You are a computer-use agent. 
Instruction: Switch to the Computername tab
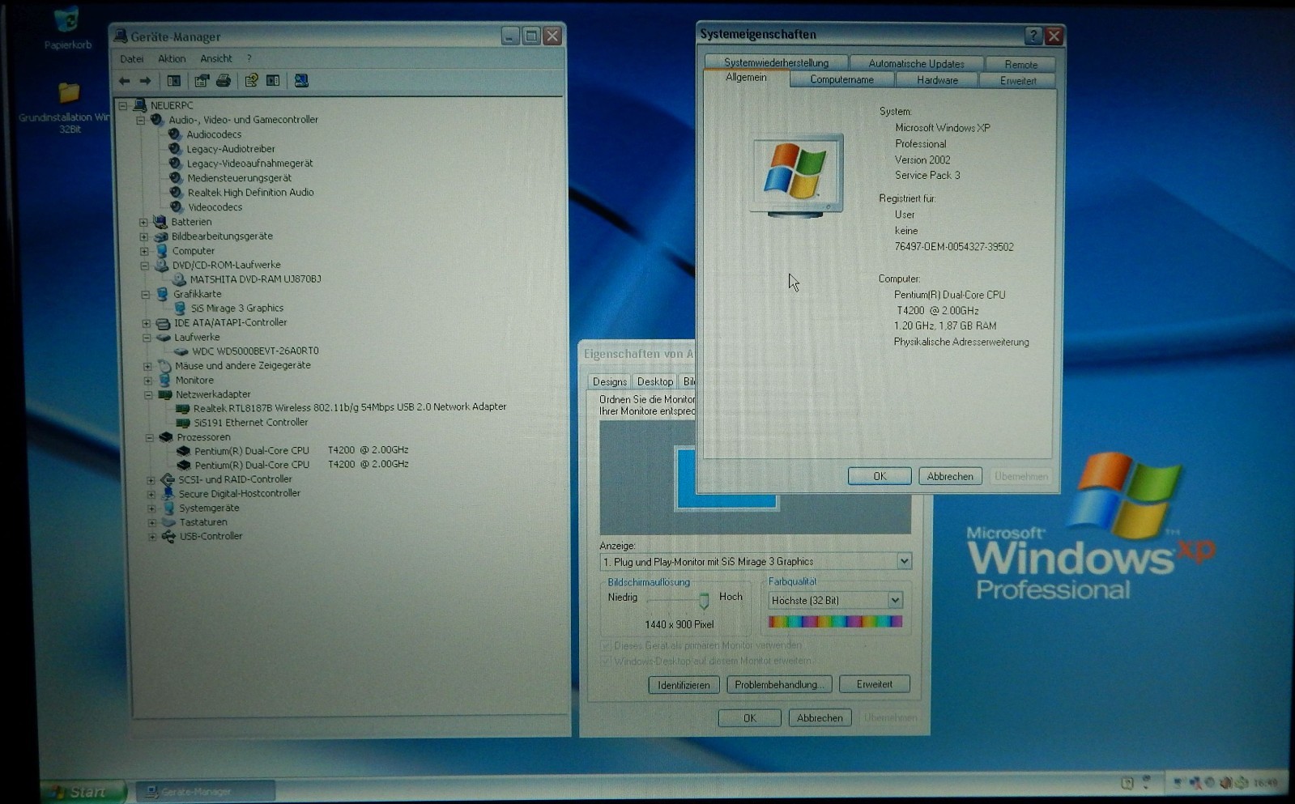coord(841,80)
